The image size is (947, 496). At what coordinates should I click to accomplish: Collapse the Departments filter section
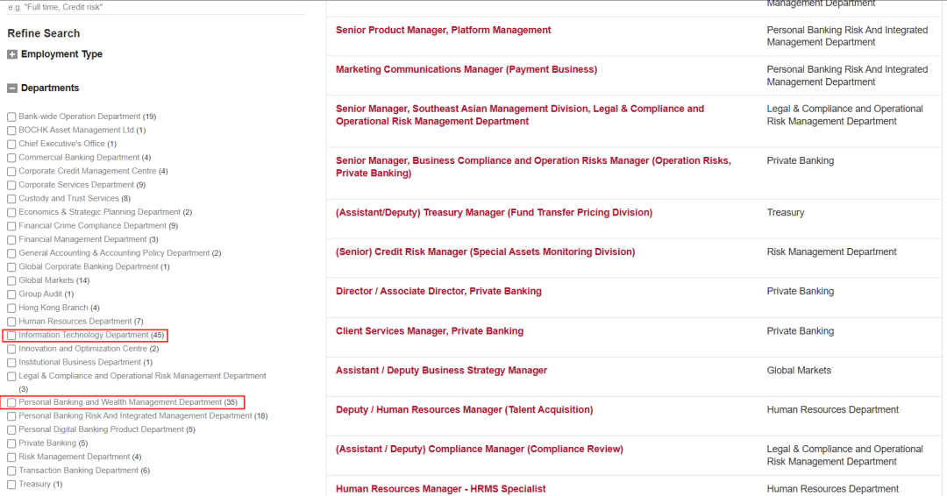click(12, 89)
